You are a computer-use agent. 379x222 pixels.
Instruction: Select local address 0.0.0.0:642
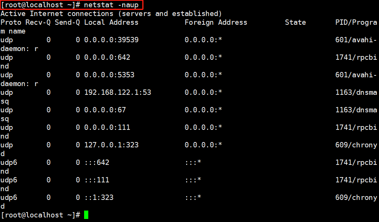[x=107, y=57]
